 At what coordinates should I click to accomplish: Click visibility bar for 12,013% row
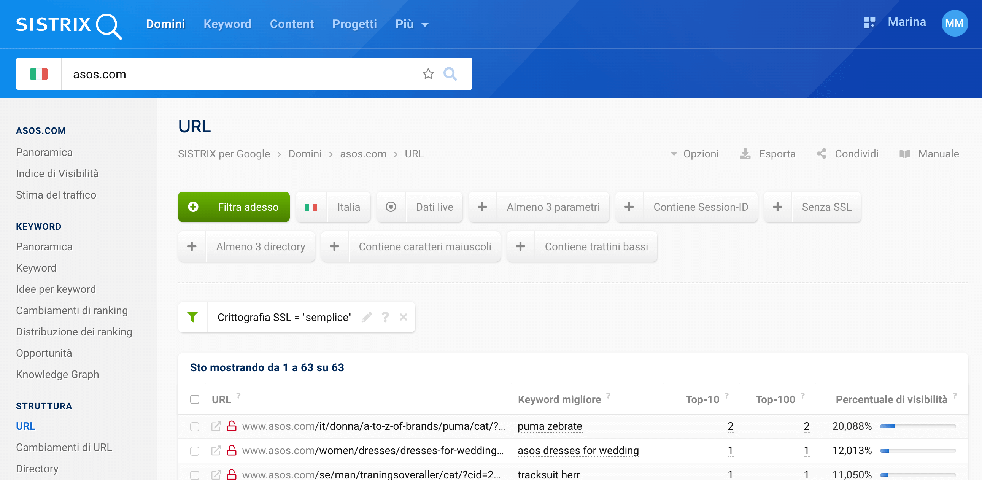pos(918,451)
